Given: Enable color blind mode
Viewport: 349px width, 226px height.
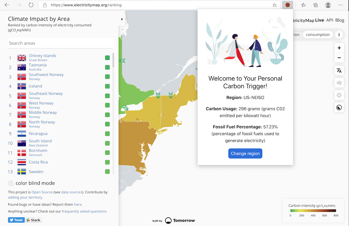Looking at the screenshot, I should click(11, 183).
